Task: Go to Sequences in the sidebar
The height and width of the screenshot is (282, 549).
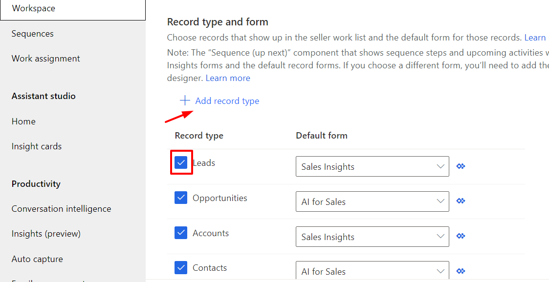Action: click(x=33, y=34)
